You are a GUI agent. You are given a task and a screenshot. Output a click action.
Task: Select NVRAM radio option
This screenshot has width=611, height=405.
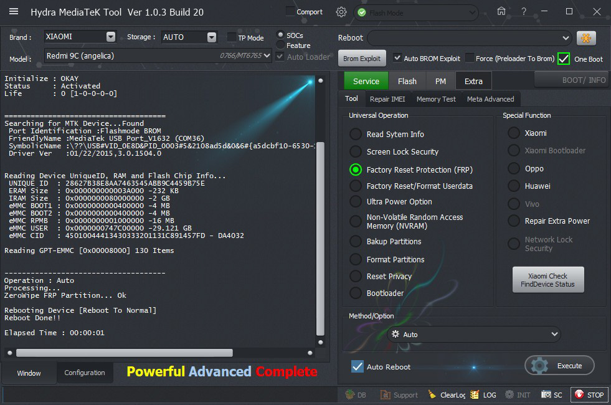click(x=356, y=221)
